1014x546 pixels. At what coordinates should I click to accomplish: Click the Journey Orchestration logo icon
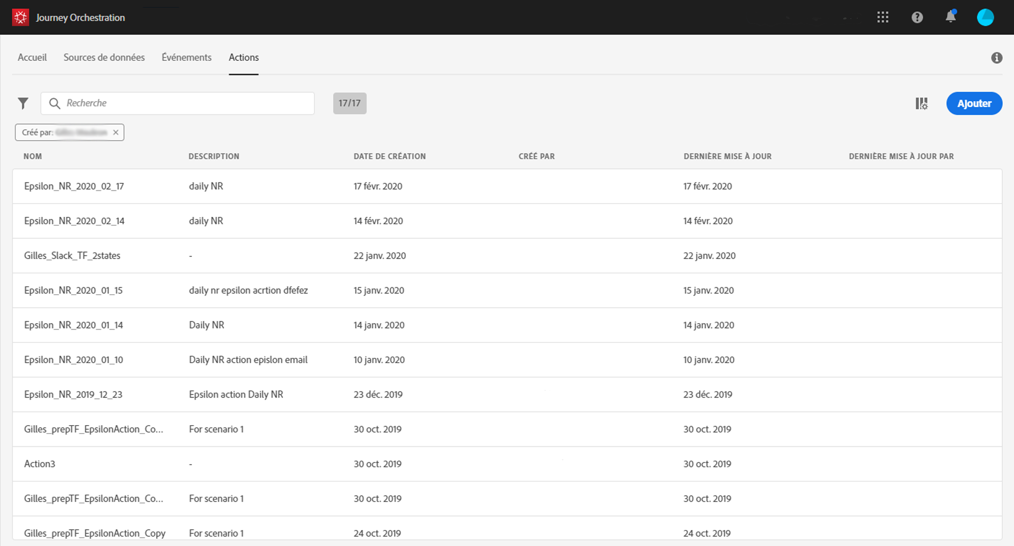(x=20, y=17)
